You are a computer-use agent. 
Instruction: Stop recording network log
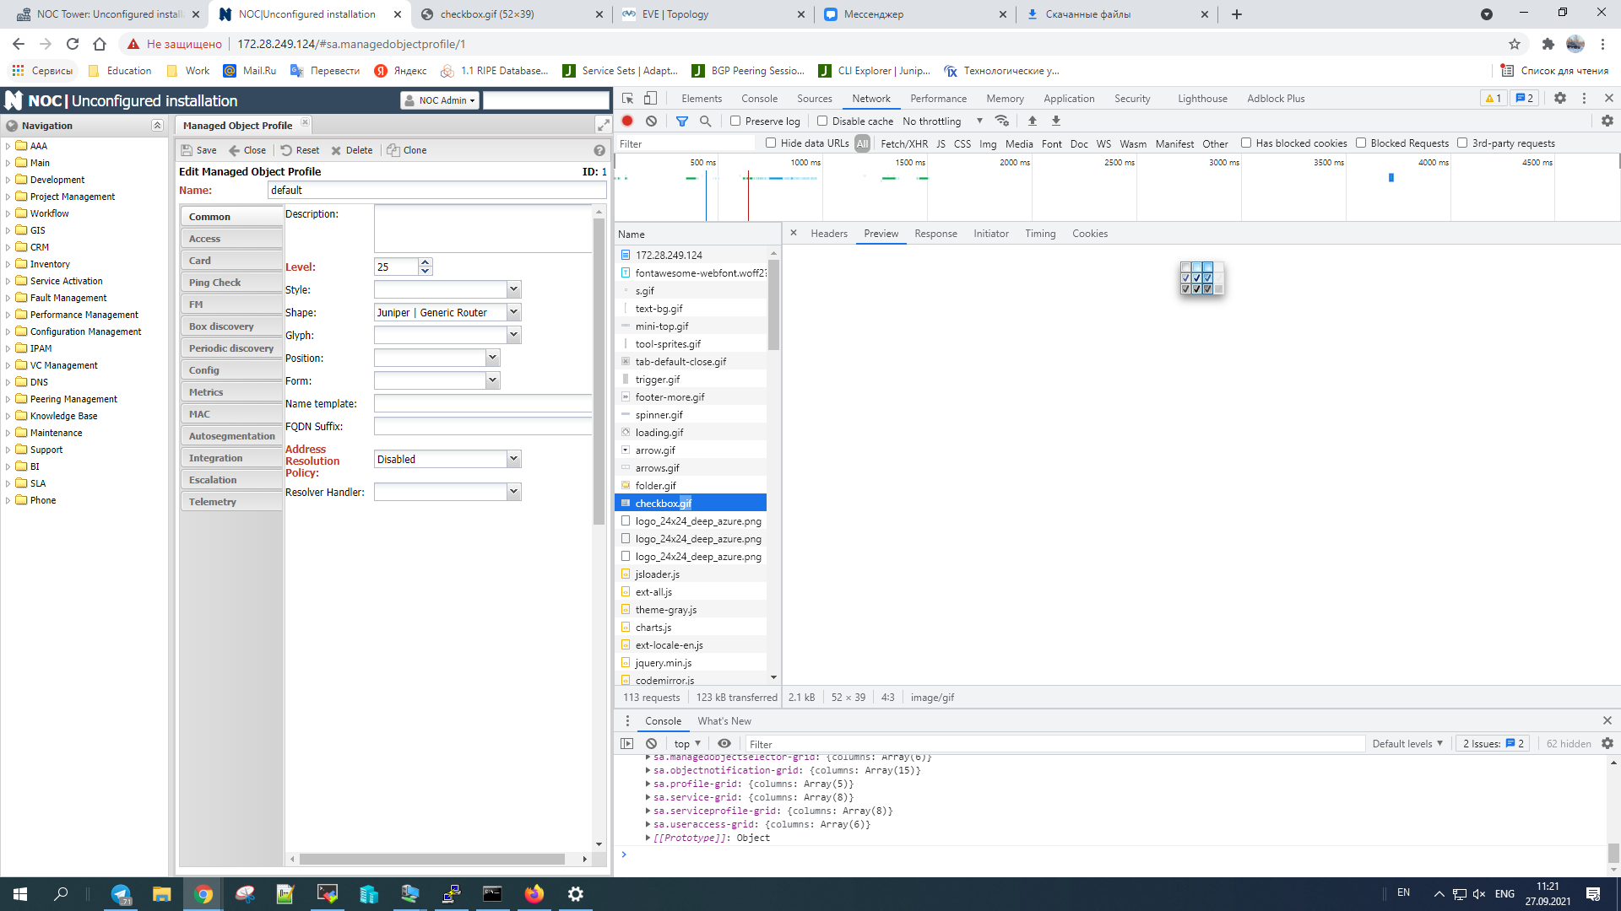pyautogui.click(x=627, y=121)
